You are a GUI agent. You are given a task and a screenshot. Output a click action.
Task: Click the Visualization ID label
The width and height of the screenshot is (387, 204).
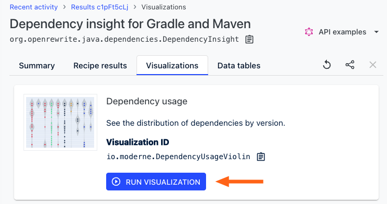(x=138, y=142)
